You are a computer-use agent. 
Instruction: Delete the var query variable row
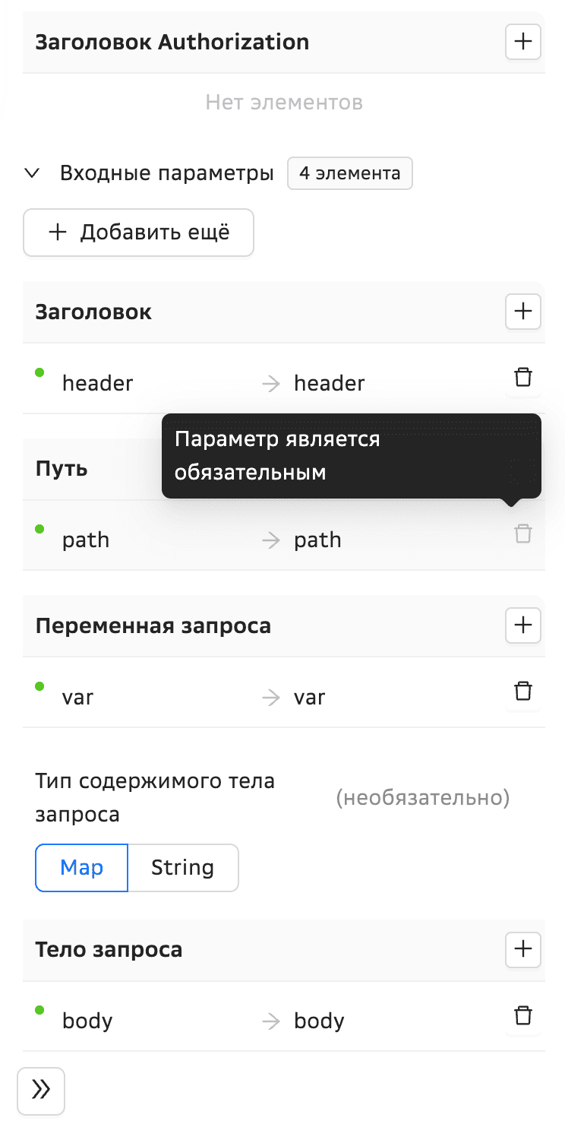coord(522,691)
